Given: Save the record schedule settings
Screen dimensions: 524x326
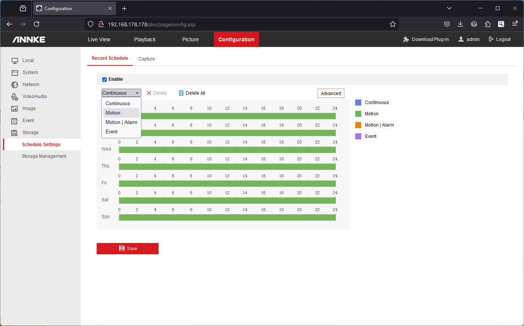Looking at the screenshot, I should (127, 249).
